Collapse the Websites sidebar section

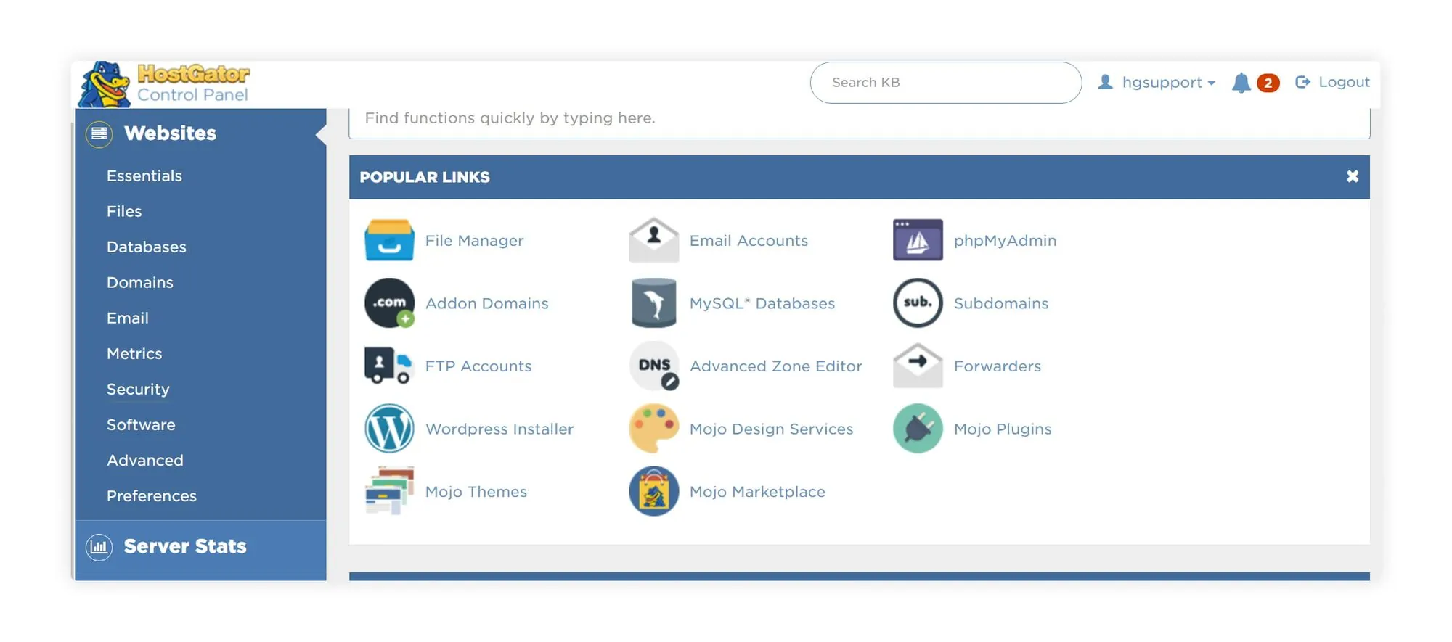point(200,133)
